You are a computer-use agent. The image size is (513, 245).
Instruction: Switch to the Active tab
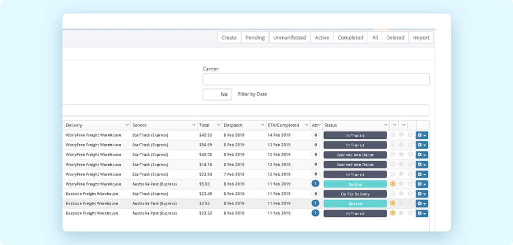pos(322,37)
